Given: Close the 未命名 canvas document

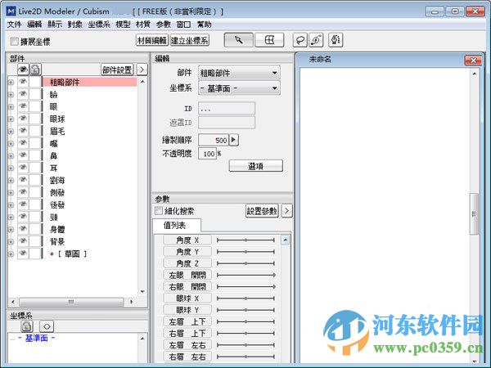Looking at the screenshot, I should [x=474, y=60].
